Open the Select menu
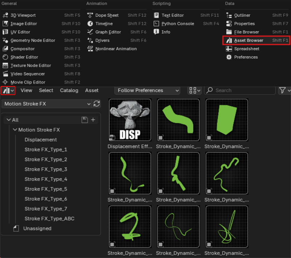This screenshot has width=291, height=258. point(46,90)
